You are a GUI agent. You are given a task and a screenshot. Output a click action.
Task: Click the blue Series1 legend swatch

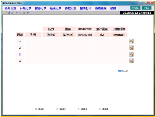[120, 71]
